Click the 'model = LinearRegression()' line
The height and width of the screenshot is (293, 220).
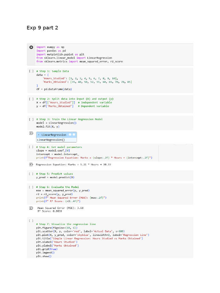click(56, 123)
